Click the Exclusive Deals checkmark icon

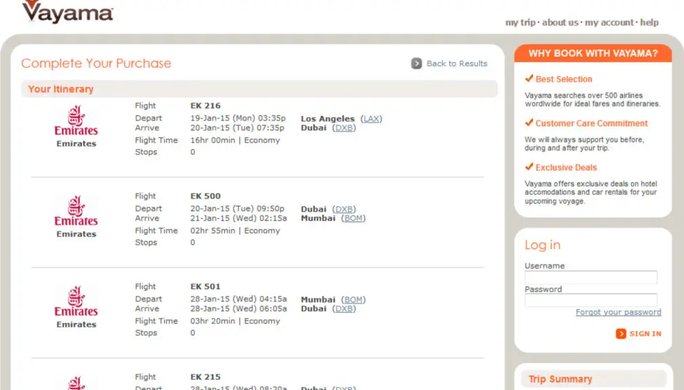point(529,167)
